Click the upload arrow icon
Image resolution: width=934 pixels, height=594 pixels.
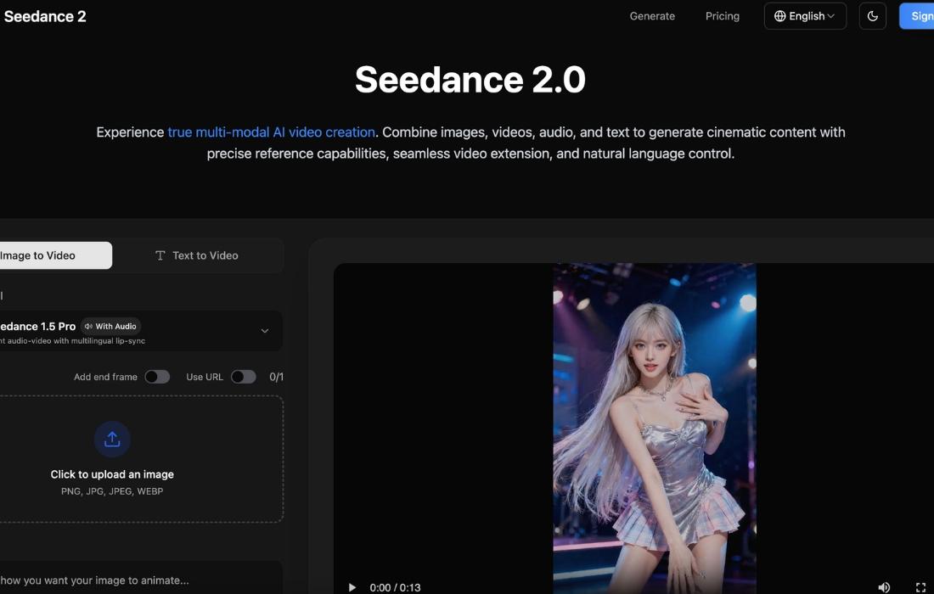click(x=112, y=440)
